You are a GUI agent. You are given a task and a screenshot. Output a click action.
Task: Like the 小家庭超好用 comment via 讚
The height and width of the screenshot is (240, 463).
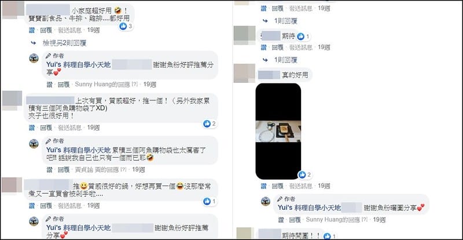tap(32, 30)
